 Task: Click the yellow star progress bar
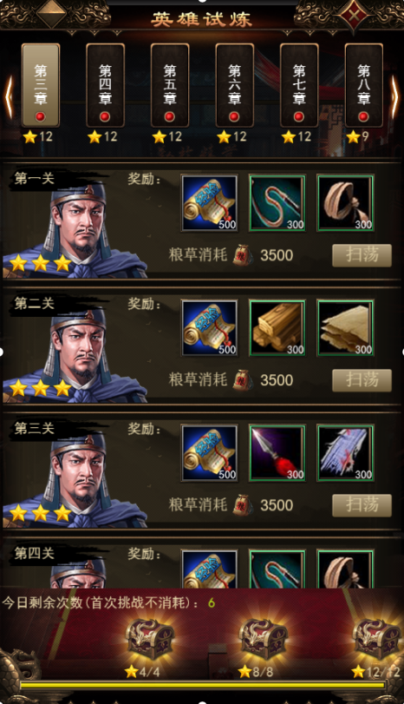(203, 685)
